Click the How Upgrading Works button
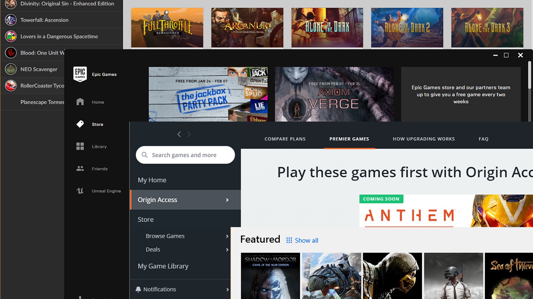The height and width of the screenshot is (299, 533). tap(424, 139)
